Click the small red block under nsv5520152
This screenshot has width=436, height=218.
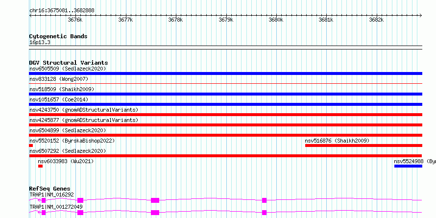[31, 145]
